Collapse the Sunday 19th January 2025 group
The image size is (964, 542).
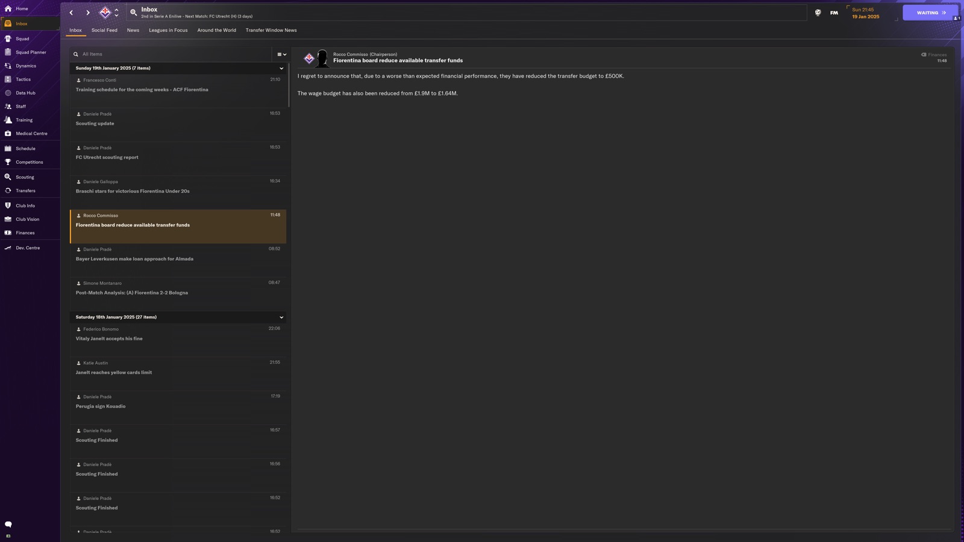pyautogui.click(x=281, y=69)
